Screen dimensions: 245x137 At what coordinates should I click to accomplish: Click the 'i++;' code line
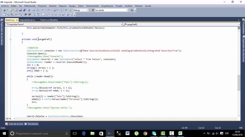coord(34,102)
